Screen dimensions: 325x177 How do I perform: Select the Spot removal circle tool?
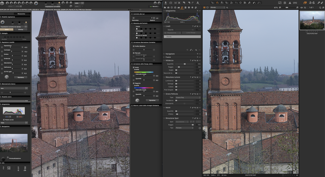pyautogui.click(x=240, y=3)
